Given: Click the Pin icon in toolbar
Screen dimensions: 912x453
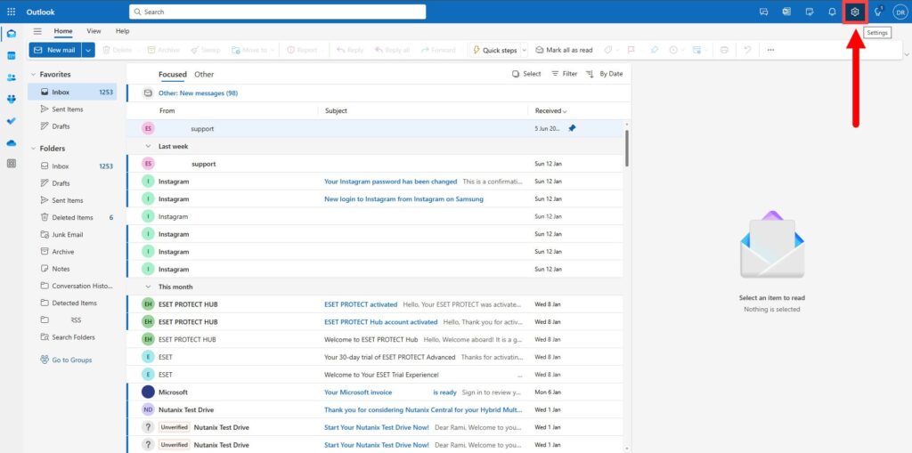Looking at the screenshot, I should click(x=655, y=50).
